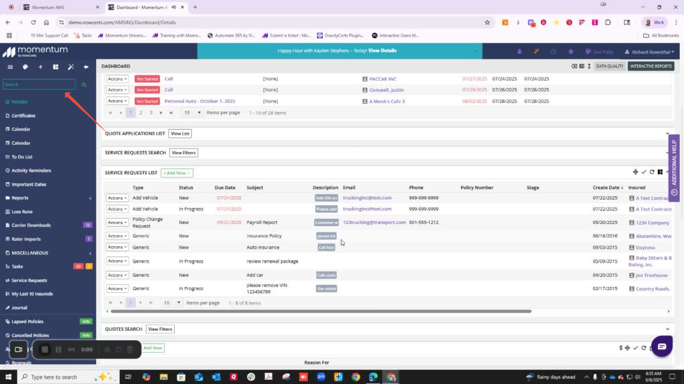
Task: Click the vertical double-arrow icon in Dashboard bar
Action: pos(589,66)
